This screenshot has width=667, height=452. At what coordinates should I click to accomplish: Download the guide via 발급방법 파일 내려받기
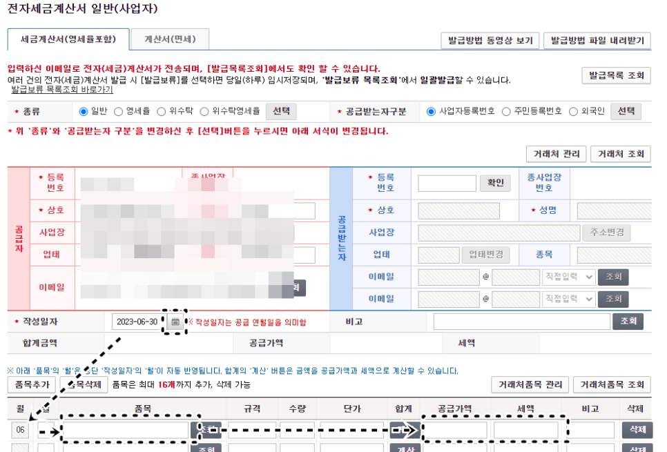(598, 41)
